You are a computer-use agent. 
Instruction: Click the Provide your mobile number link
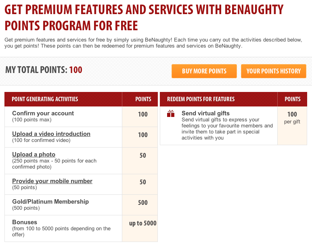pyautogui.click(x=52, y=181)
